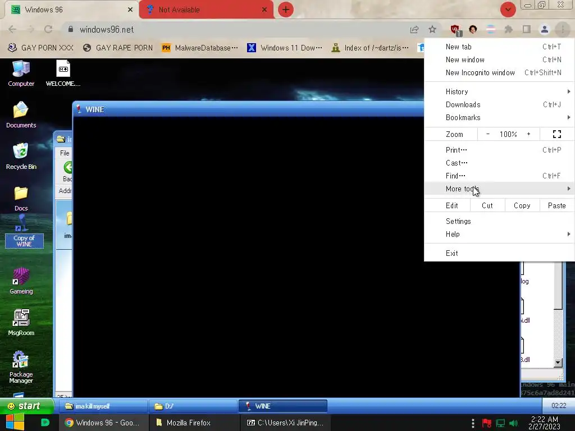Click the browser back arrow
Screen dimensions: 575x431
tap(12, 29)
